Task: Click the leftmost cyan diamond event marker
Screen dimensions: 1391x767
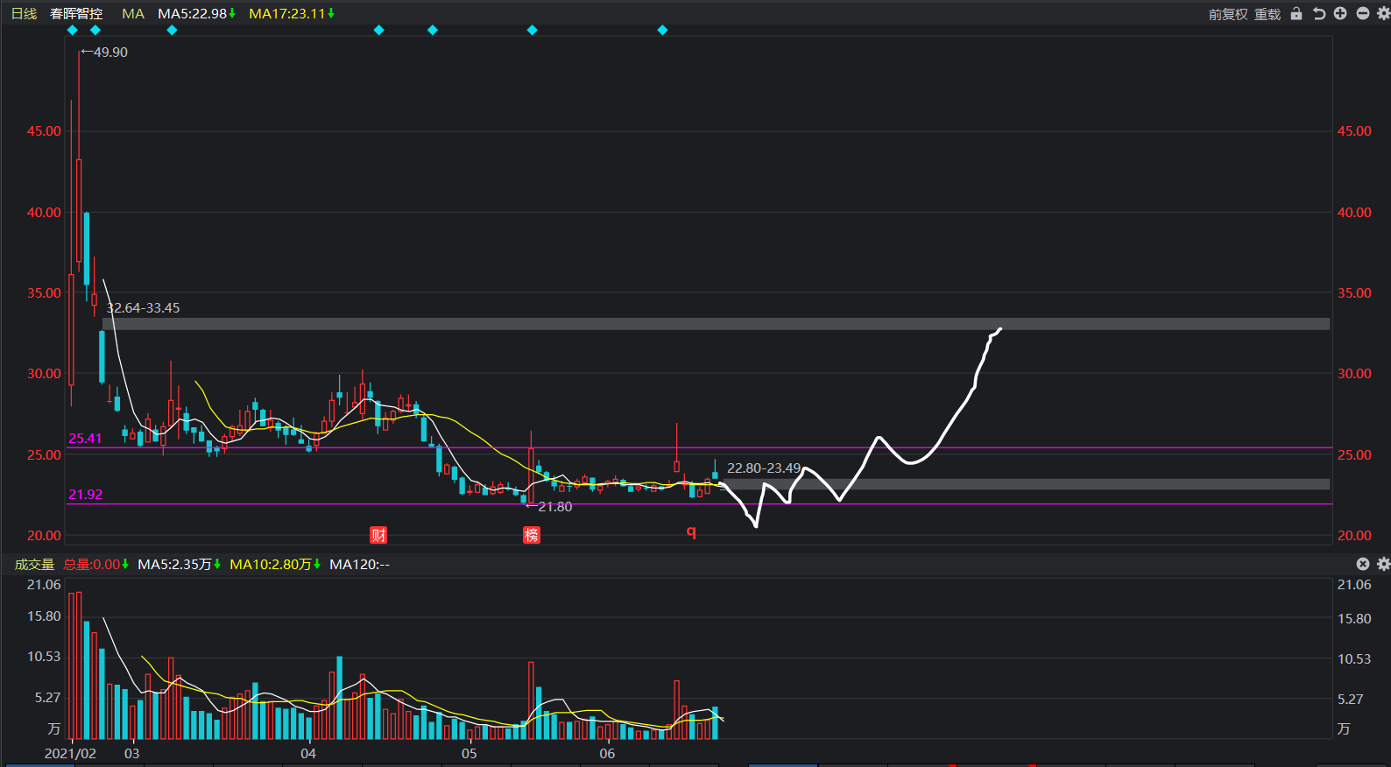Action: 73,30
